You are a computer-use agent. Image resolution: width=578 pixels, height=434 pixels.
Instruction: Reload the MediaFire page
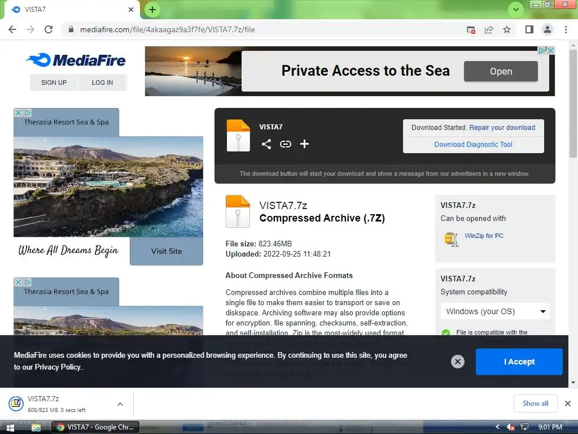49,29
